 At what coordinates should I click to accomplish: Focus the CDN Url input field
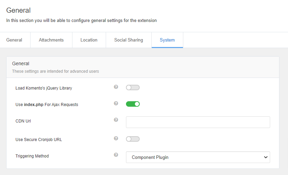(198, 122)
